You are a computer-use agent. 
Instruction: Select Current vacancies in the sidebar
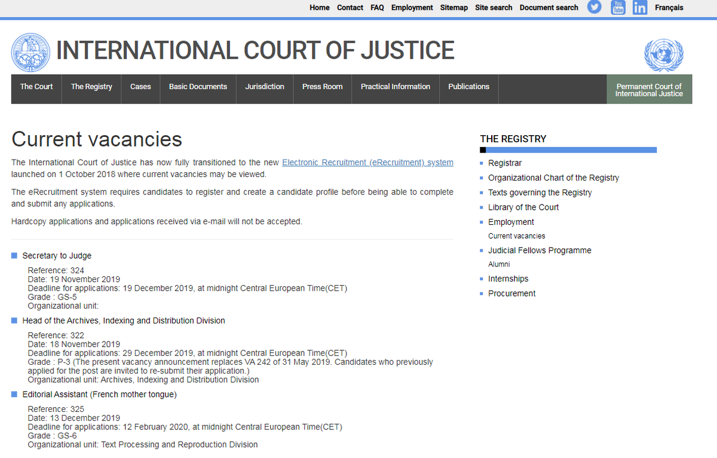point(517,236)
